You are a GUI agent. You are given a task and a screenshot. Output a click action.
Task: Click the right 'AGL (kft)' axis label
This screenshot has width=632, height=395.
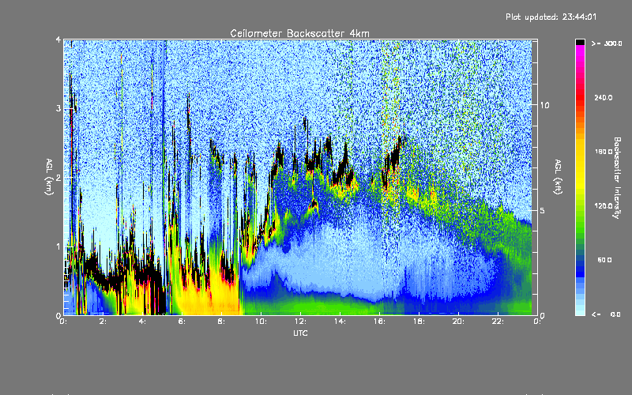[559, 177]
